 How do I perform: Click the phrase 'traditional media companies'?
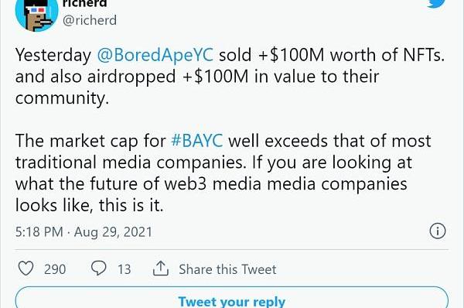(x=131, y=163)
